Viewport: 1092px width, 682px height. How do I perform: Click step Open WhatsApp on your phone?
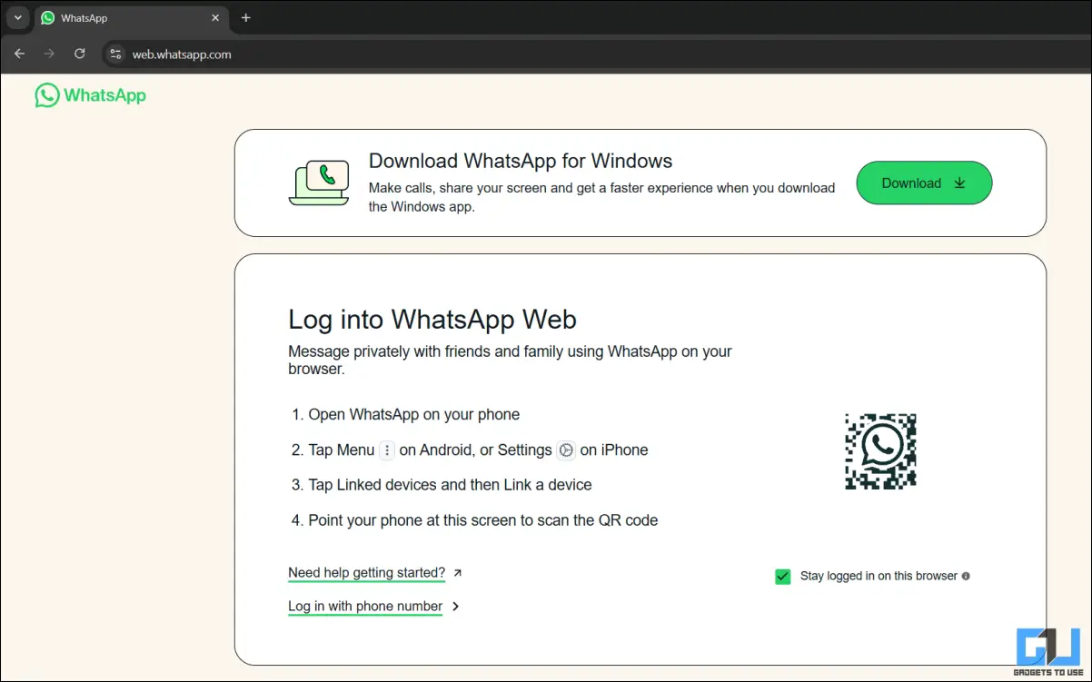click(414, 415)
